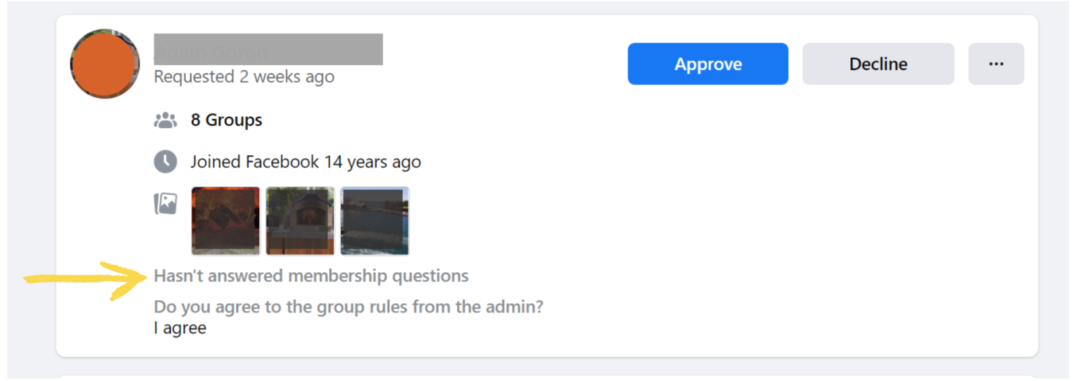Screen dimensions: 1077x381
Task: Click the orange profile avatar
Action: [x=105, y=64]
